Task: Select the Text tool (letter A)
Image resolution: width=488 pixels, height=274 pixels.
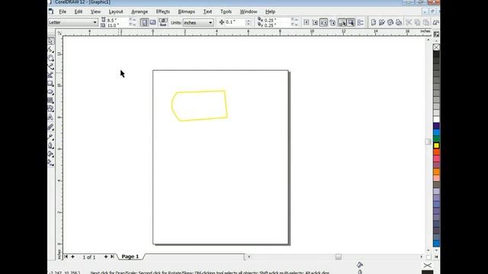Action: [x=51, y=117]
